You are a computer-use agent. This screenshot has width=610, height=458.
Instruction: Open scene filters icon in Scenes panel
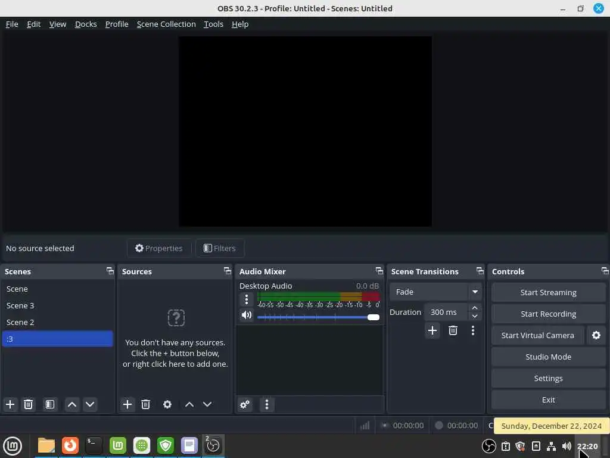pyautogui.click(x=50, y=404)
